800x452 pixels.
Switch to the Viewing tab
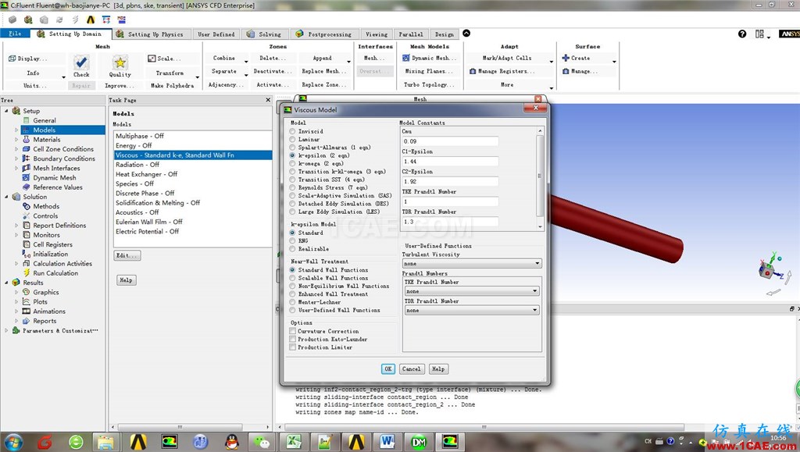pyautogui.click(x=376, y=34)
